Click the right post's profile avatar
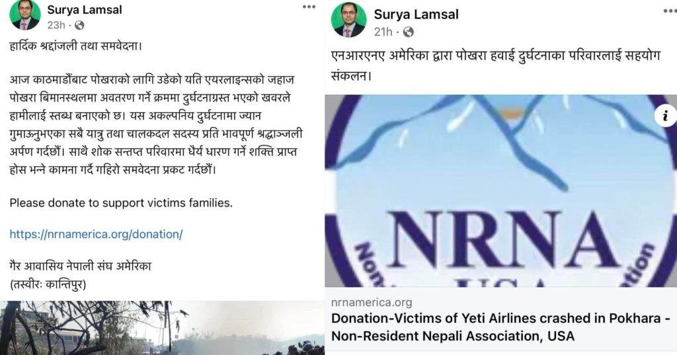Viewport: 677px width, 355px height. [348, 20]
